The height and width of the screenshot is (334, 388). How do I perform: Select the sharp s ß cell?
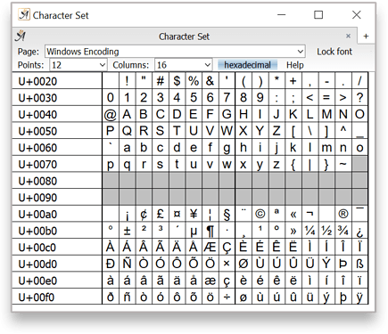360,264
